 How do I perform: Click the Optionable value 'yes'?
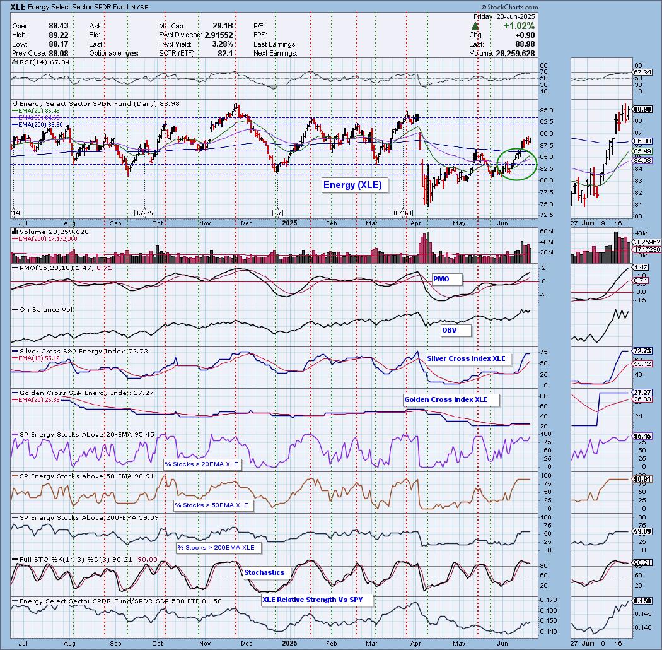coord(132,54)
